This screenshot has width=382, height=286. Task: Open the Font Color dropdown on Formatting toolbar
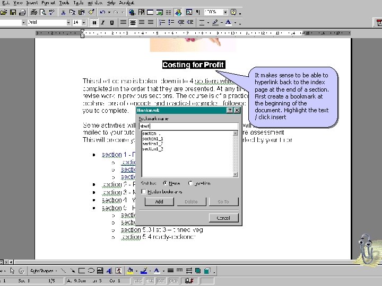236,23
